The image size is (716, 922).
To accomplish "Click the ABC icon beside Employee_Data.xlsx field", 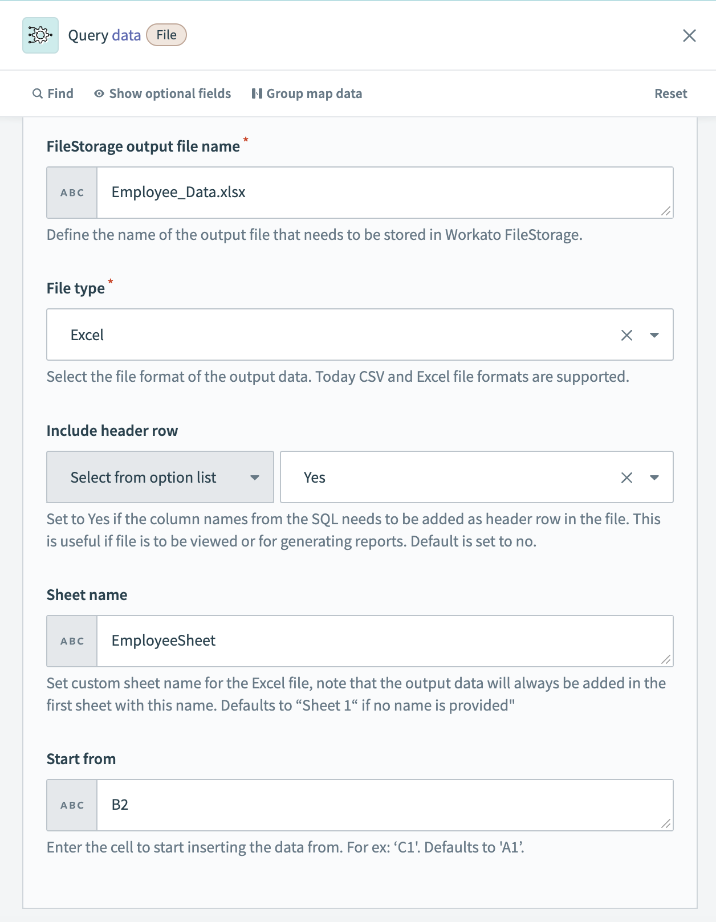I will click(x=71, y=192).
